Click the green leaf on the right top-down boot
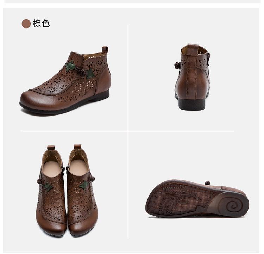Image resolution: width=264 pixels, height=254 pixels. coord(84,185)
